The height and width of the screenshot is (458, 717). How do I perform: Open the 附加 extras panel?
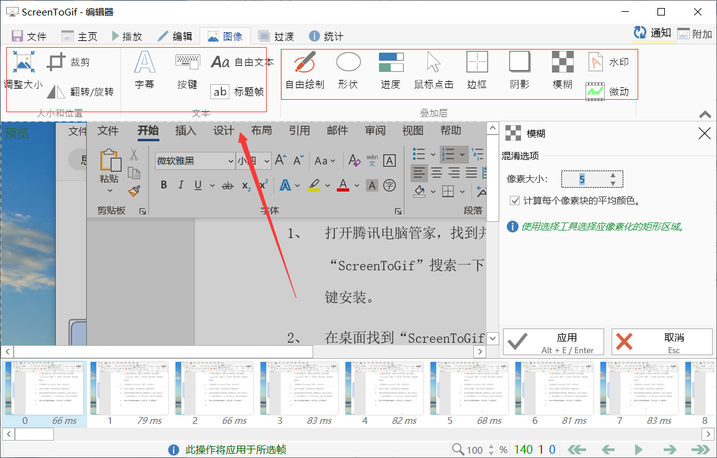coord(695,34)
